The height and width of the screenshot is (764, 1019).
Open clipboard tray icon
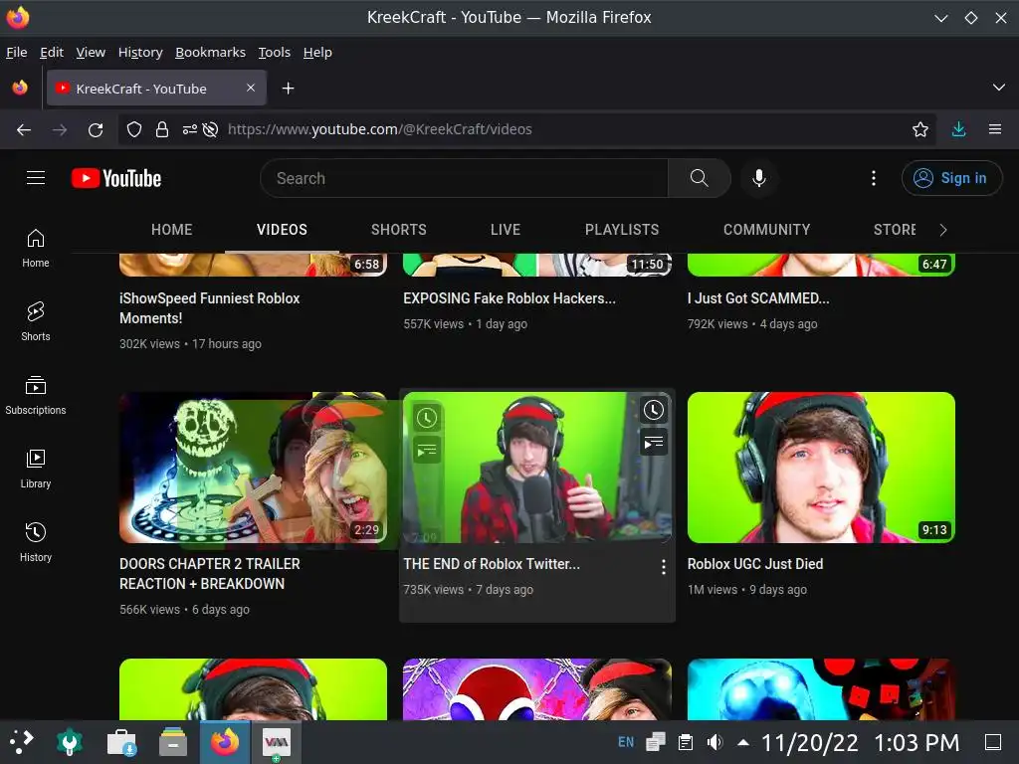pyautogui.click(x=685, y=742)
